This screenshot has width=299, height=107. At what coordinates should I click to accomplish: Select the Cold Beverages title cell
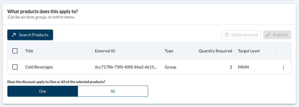click(39, 67)
